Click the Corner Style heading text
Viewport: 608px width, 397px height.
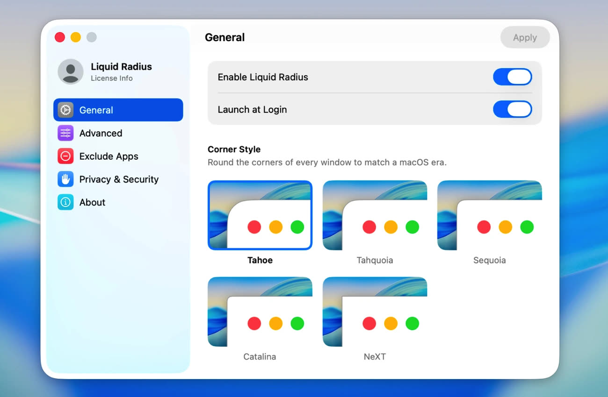pos(234,149)
